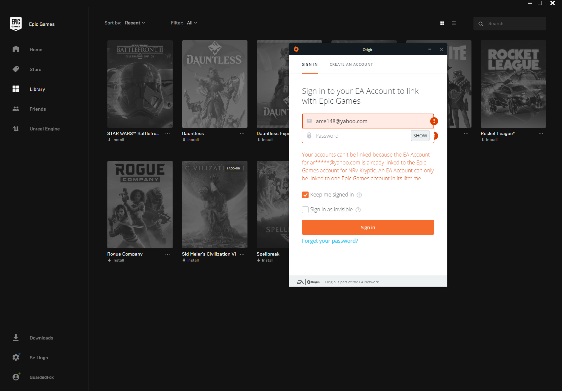Open options menu for Rocket League

pyautogui.click(x=541, y=134)
